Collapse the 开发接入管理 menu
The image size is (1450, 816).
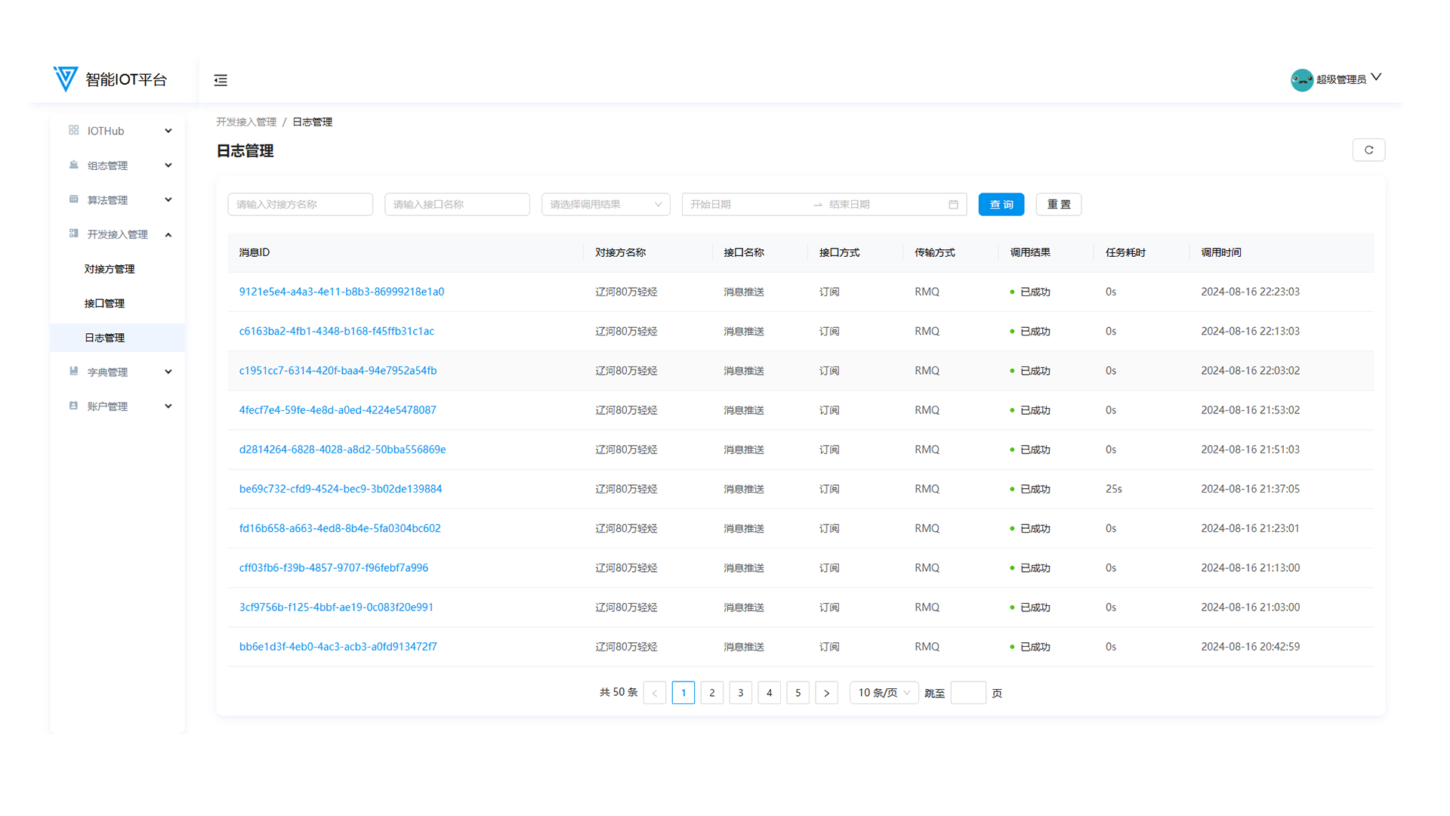(168, 235)
